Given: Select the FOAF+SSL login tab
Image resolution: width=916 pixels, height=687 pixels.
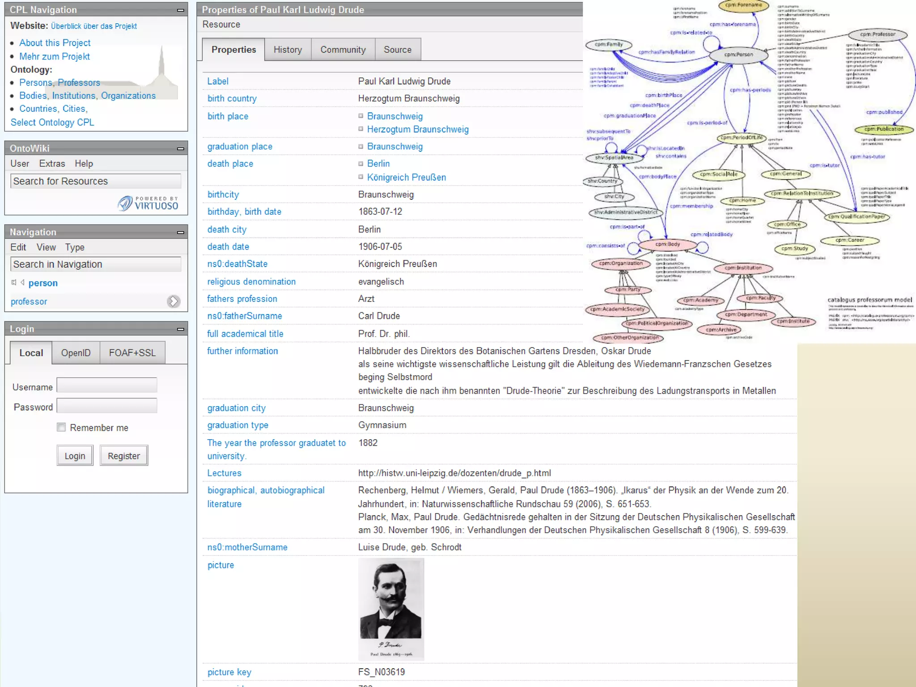Looking at the screenshot, I should pyautogui.click(x=132, y=353).
